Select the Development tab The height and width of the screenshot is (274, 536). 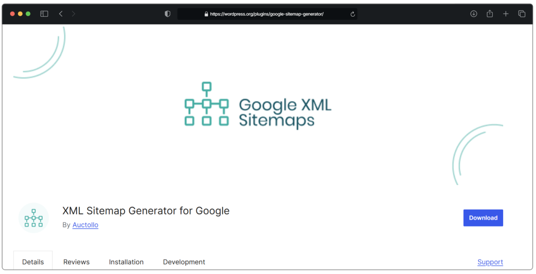[x=184, y=262]
